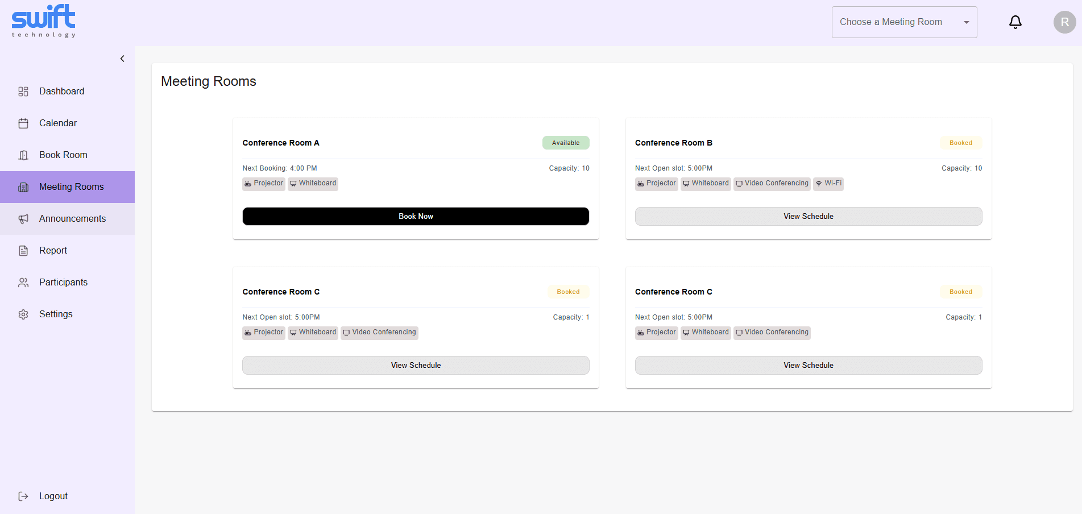Image resolution: width=1082 pixels, height=514 pixels.
Task: Click the Book Room door icon
Action: point(23,155)
